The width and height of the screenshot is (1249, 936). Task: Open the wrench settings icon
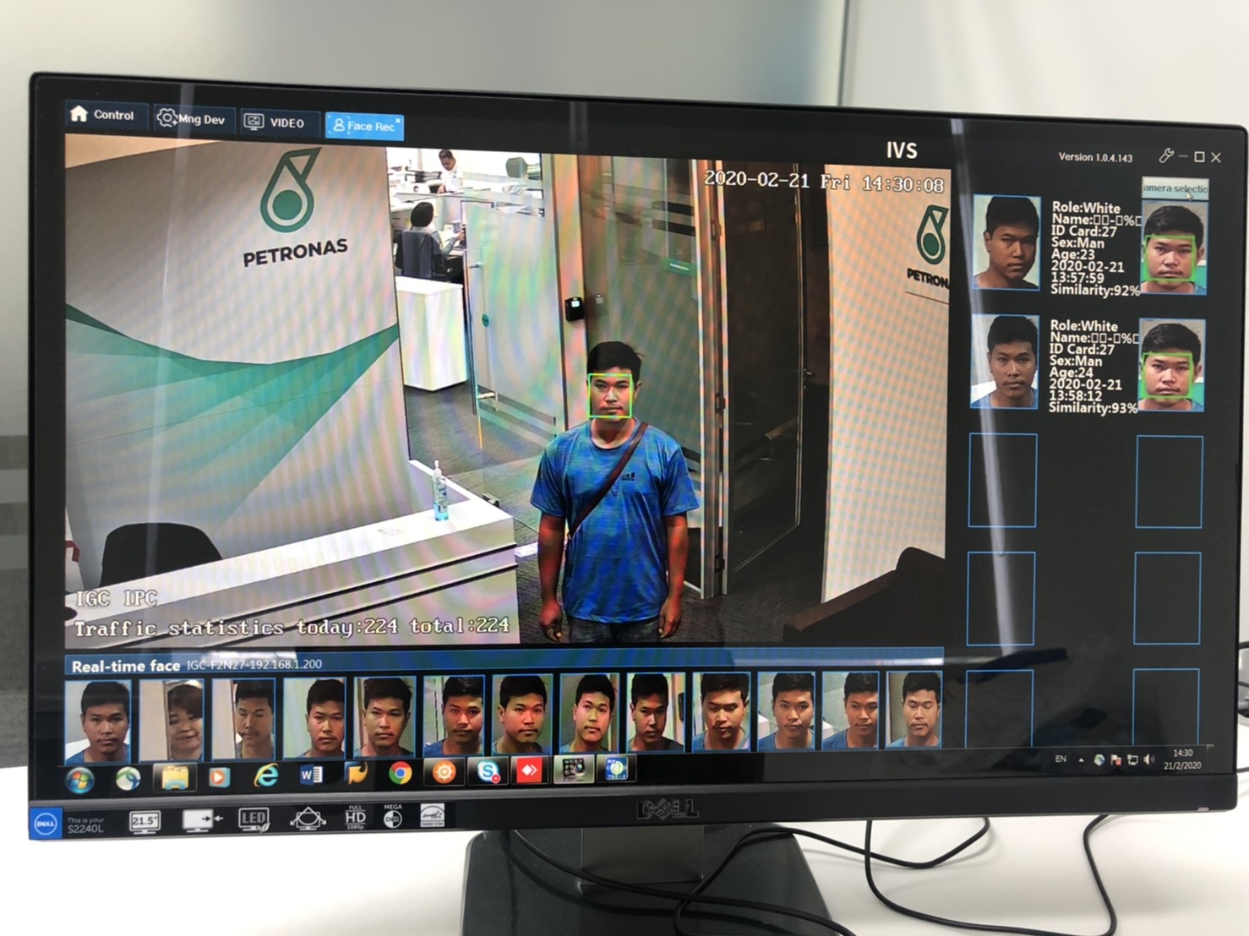1166,155
